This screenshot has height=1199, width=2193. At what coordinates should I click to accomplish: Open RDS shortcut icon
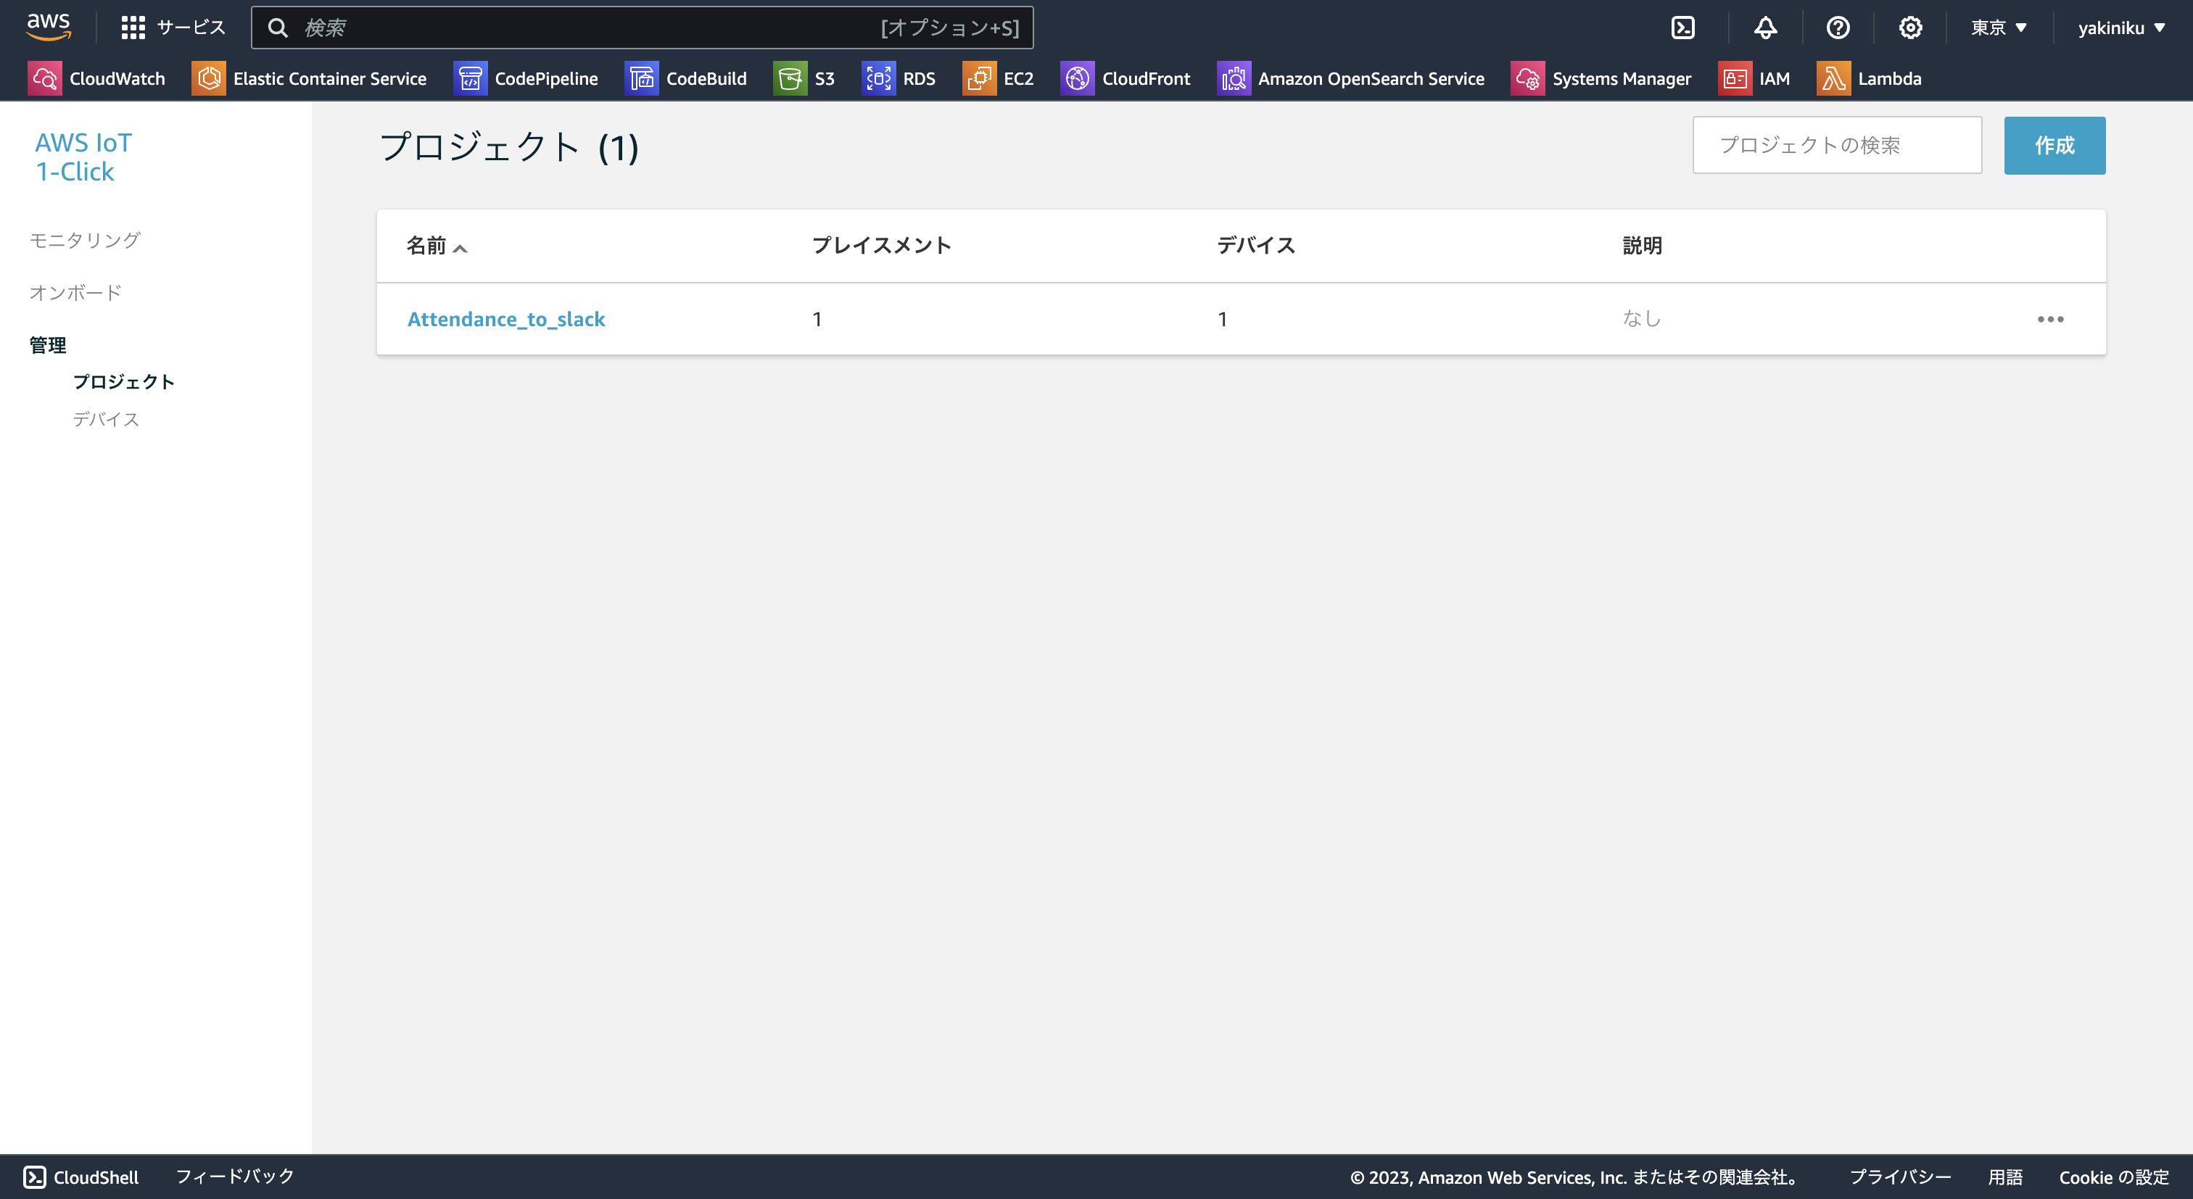(x=878, y=78)
